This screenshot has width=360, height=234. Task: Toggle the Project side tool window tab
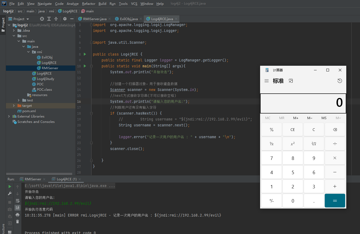click(x=3, y=25)
